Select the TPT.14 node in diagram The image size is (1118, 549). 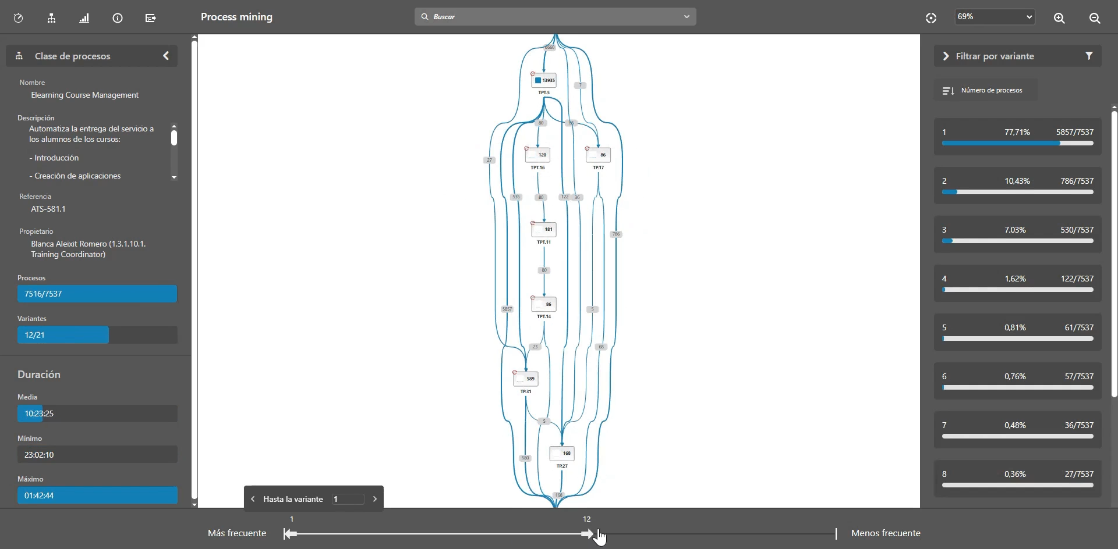[544, 304]
